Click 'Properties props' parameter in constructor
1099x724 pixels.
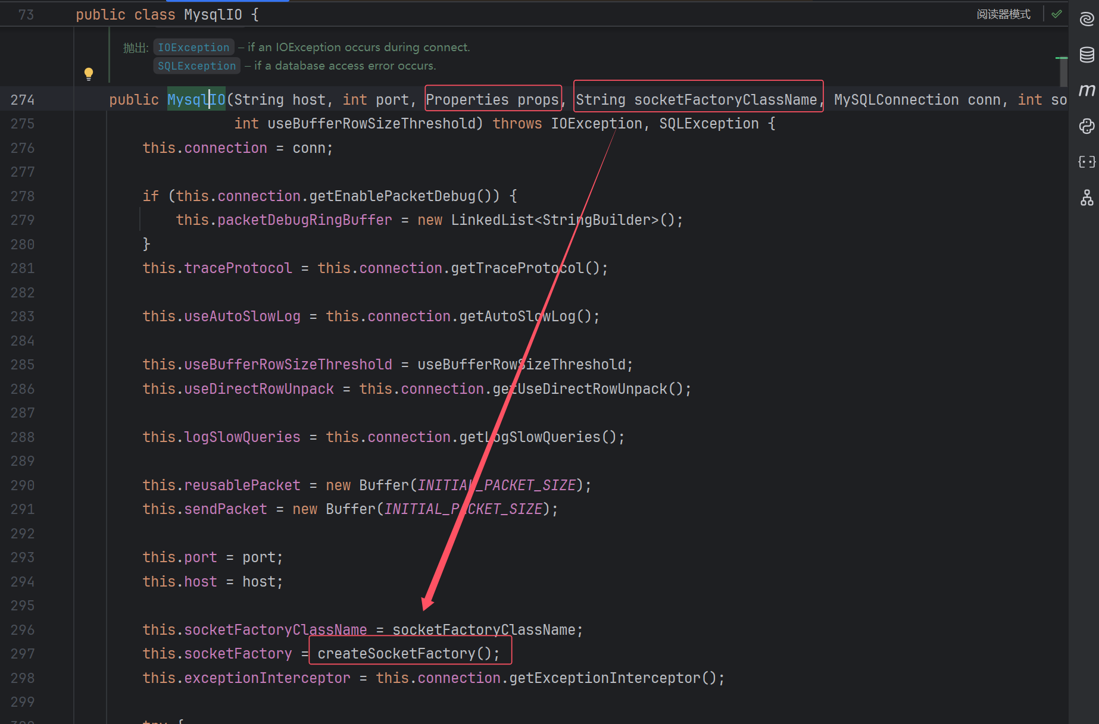(492, 100)
